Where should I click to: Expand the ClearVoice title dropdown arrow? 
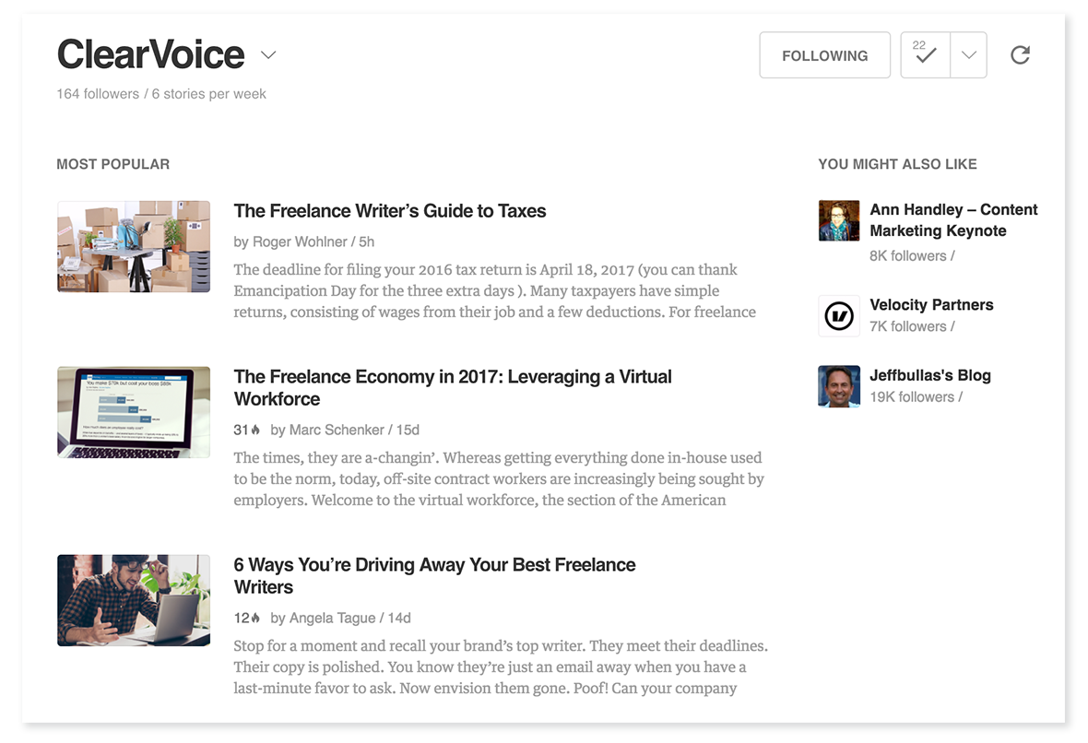268,54
